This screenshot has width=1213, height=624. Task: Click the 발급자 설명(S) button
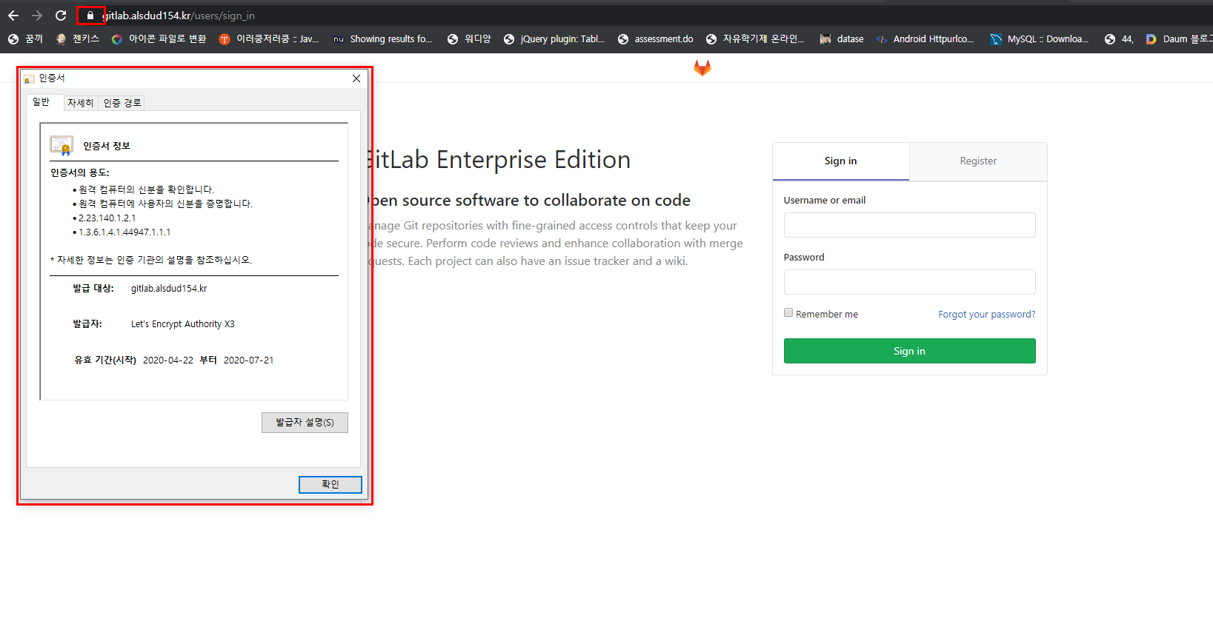coord(305,422)
